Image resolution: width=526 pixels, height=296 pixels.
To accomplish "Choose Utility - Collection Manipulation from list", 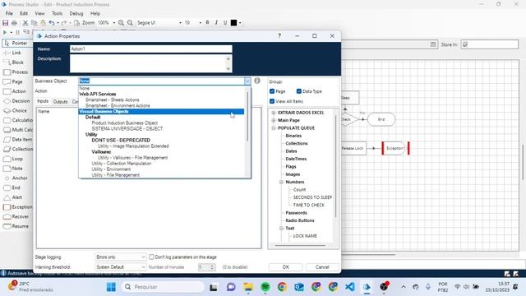I will pyautogui.click(x=122, y=164).
